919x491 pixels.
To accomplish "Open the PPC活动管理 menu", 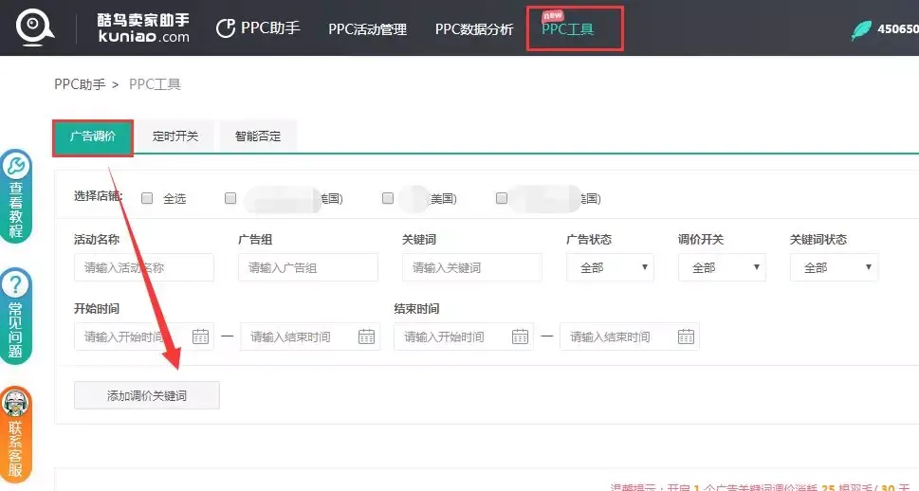I will pos(367,29).
